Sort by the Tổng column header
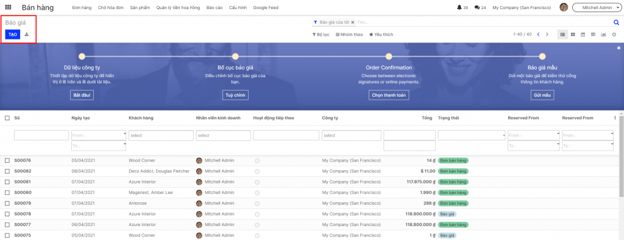 coord(427,118)
